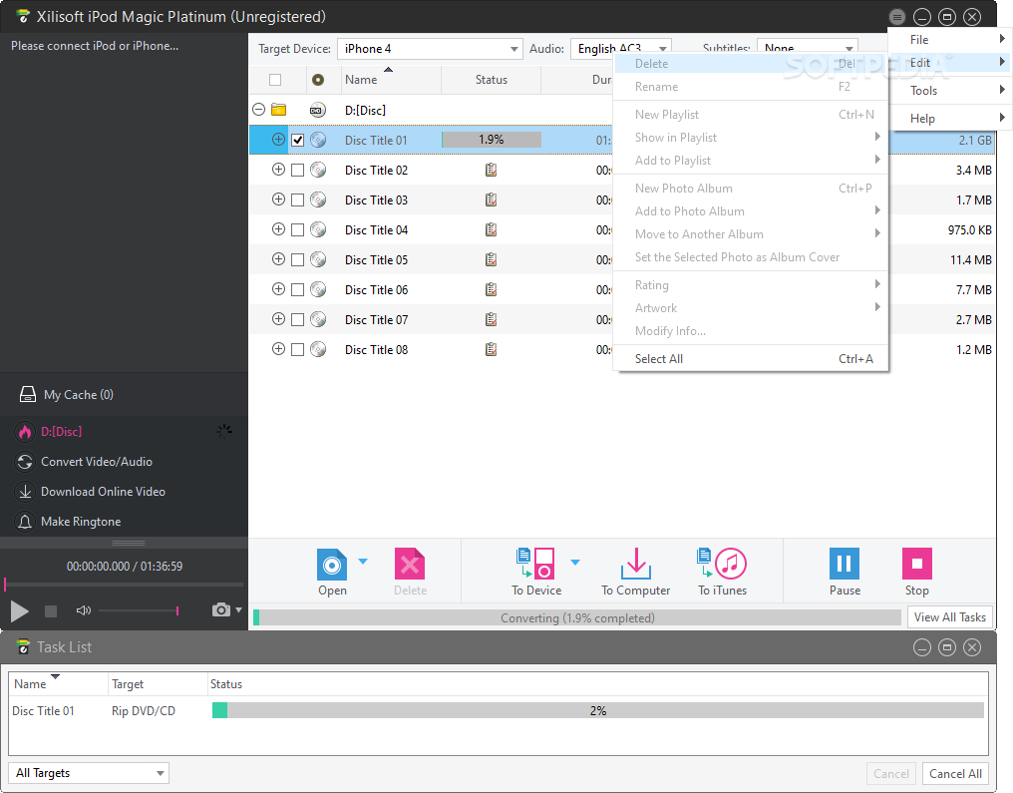
Task: Expand Disc Title 02 row
Action: click(278, 170)
